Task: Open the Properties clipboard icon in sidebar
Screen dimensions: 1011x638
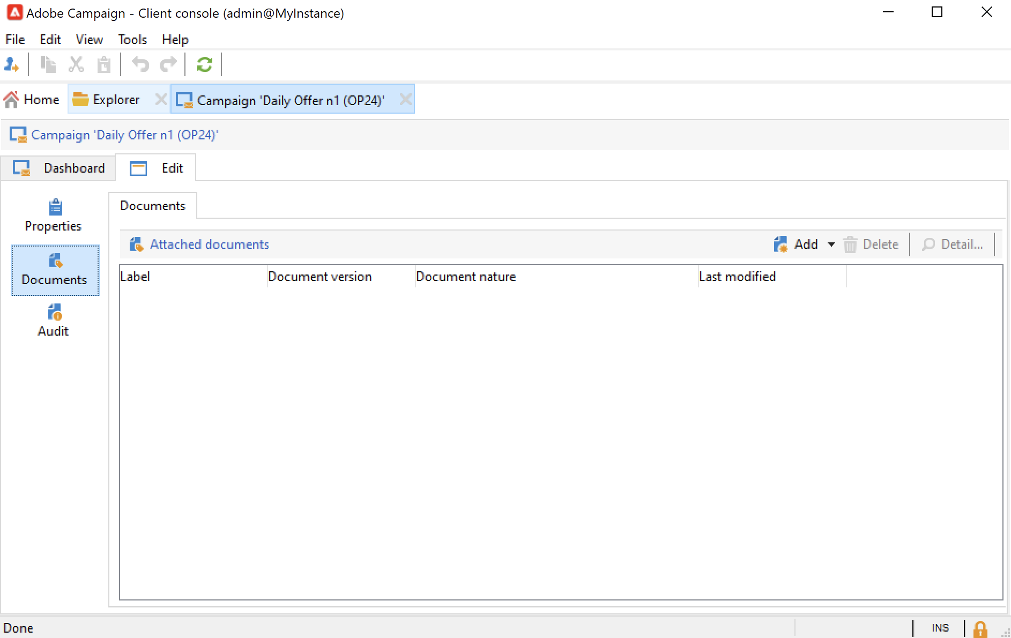Action: point(55,206)
